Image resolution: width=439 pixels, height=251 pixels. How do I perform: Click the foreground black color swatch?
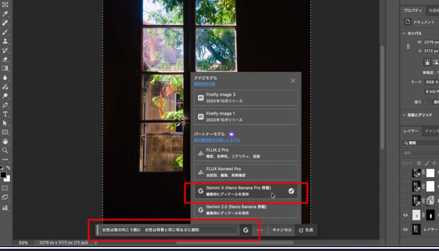click(x=3, y=175)
